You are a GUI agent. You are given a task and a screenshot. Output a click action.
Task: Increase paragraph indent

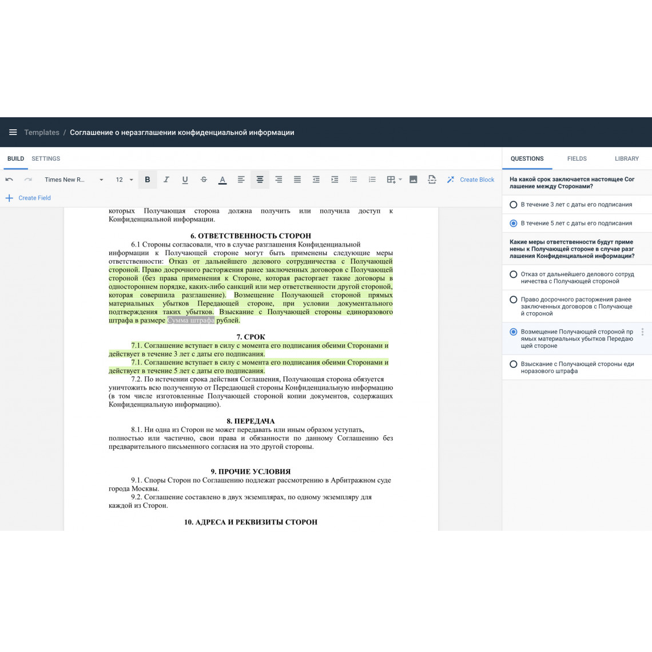pos(335,180)
